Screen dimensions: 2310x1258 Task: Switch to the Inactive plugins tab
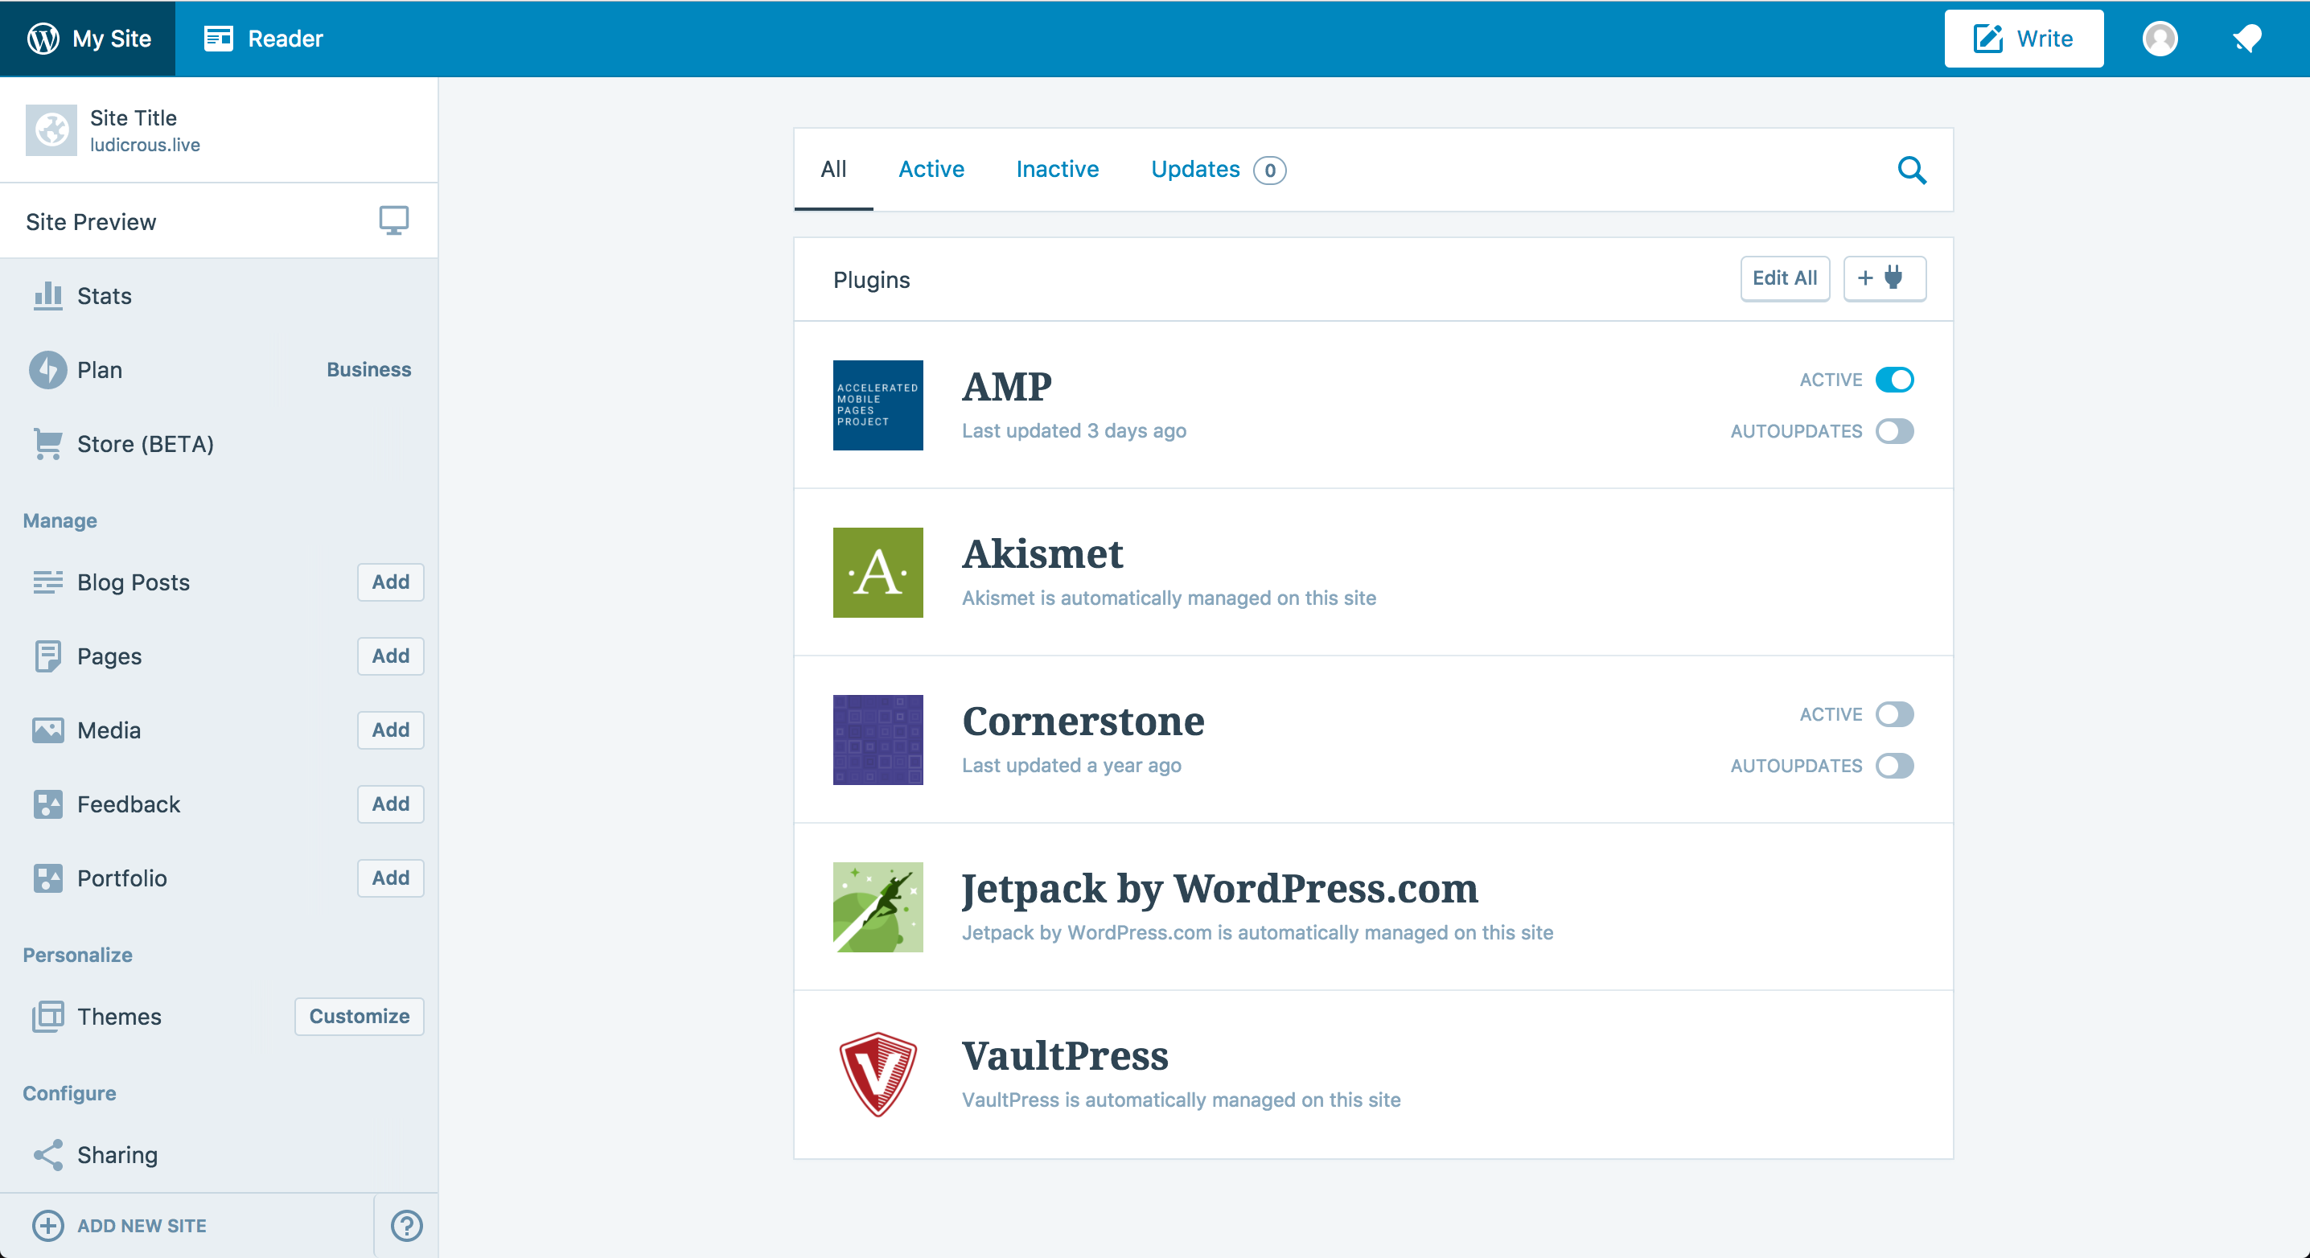coord(1057,170)
